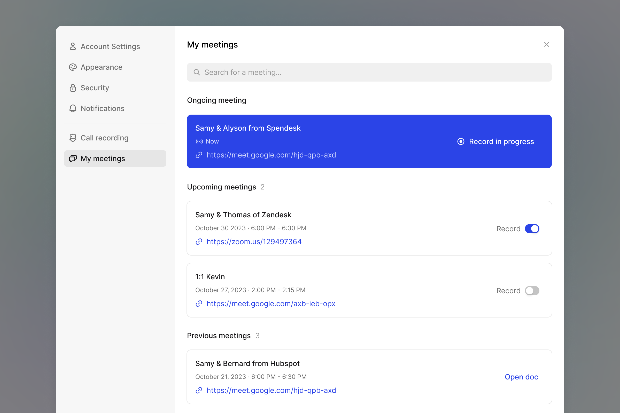Click the Now status text
620x413 pixels.
coord(212,141)
